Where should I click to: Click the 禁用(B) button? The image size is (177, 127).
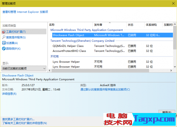point(167,111)
